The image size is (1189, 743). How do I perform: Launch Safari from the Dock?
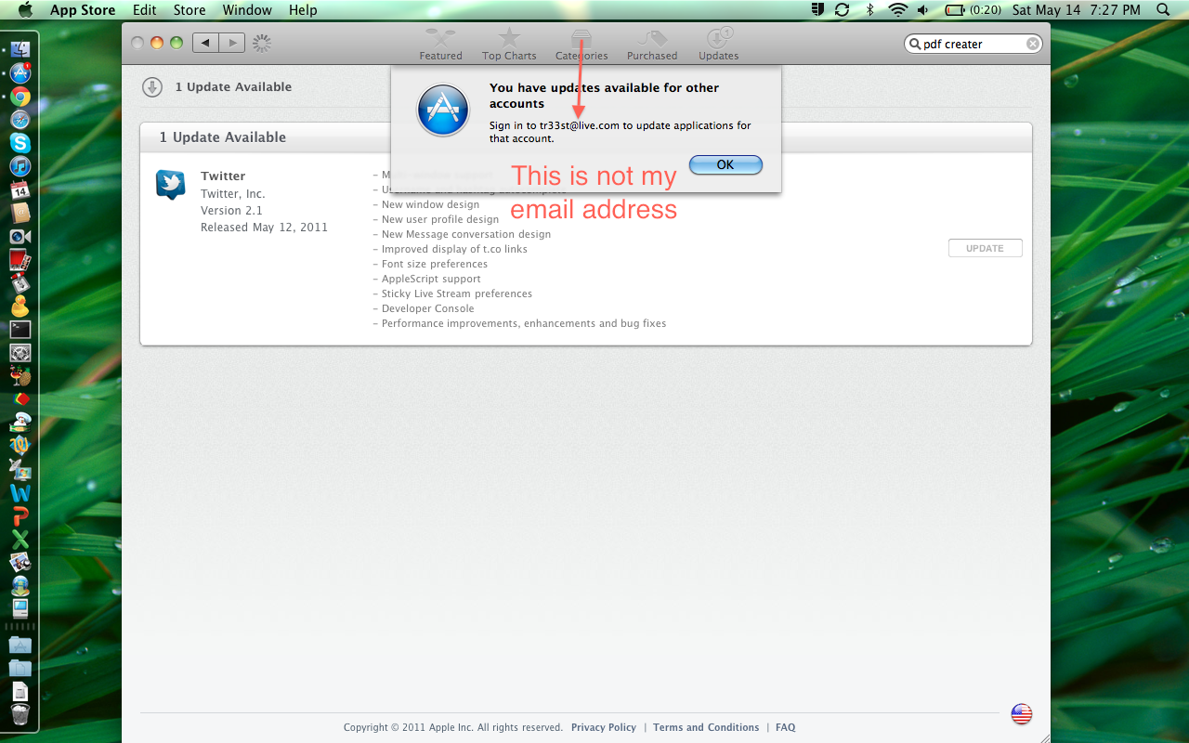pos(20,120)
